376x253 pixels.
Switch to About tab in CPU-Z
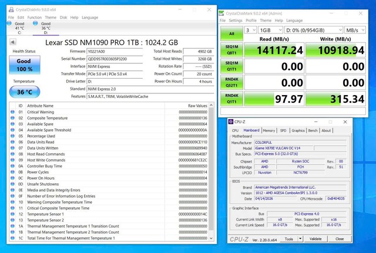pyautogui.click(x=326, y=130)
